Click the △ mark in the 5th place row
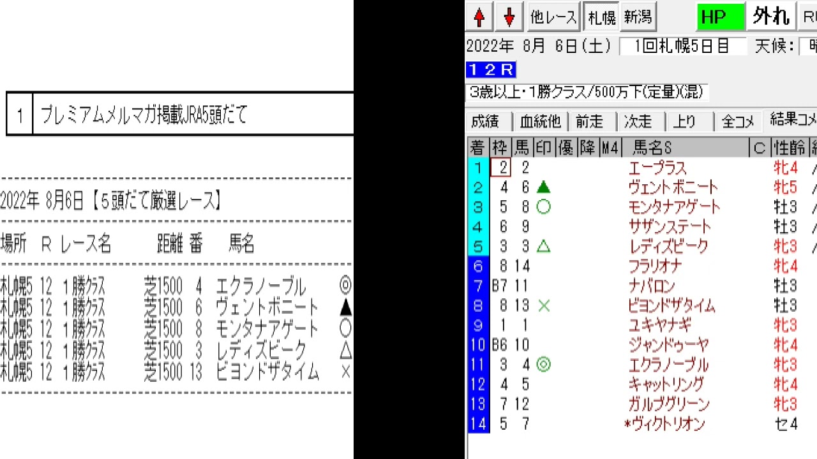Viewport: 817px width, 459px height. (543, 247)
